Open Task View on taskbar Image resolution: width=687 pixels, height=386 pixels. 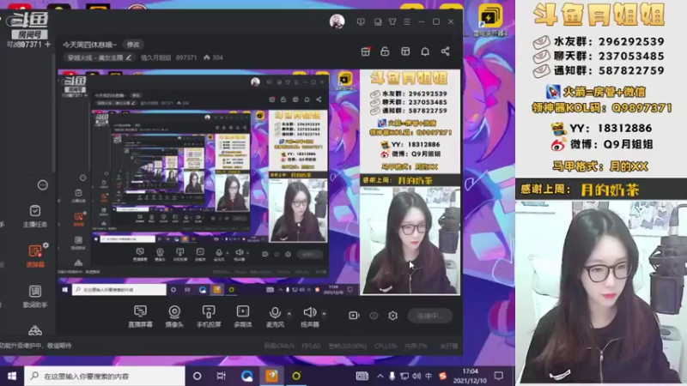[222, 376]
